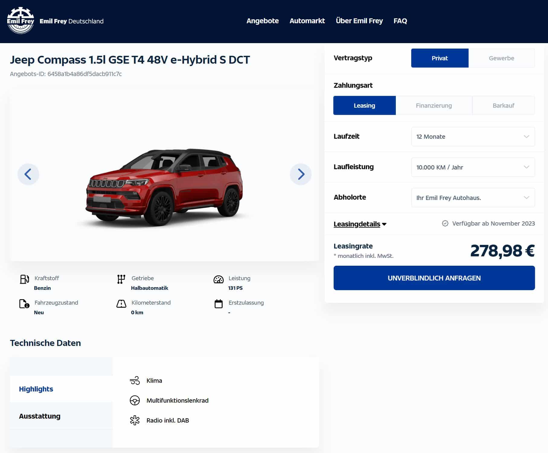This screenshot has width=548, height=453.
Task: Open Über Emil Frey menu
Action: tap(359, 21)
